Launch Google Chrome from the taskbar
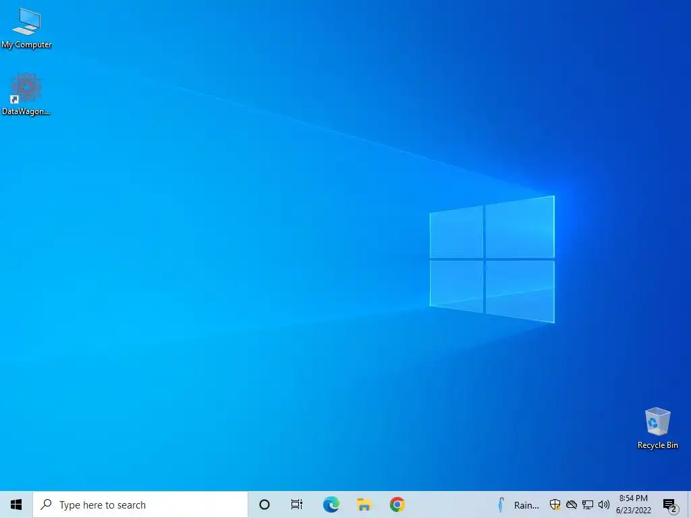 [x=397, y=505]
